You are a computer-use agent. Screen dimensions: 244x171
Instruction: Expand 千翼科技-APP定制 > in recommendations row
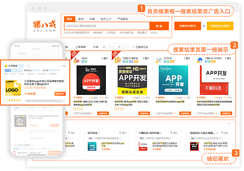click(150, 133)
